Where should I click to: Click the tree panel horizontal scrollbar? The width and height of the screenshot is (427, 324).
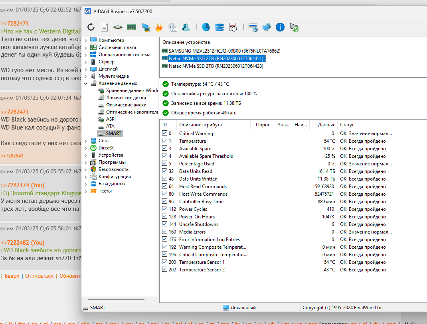[116, 300]
